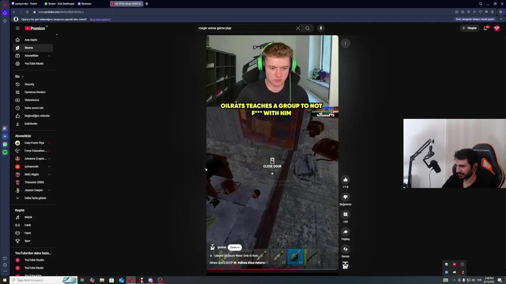506x284 pixels.
Task: Click 'Bunu nasıl yaparım?' link
Action: pos(100,19)
